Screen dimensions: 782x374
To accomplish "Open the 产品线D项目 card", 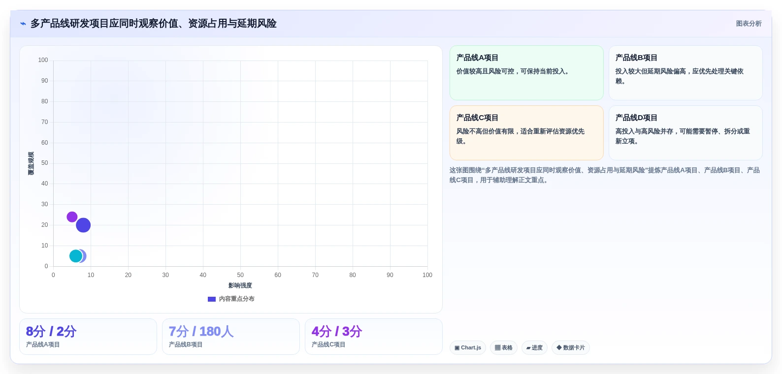I will (x=685, y=133).
